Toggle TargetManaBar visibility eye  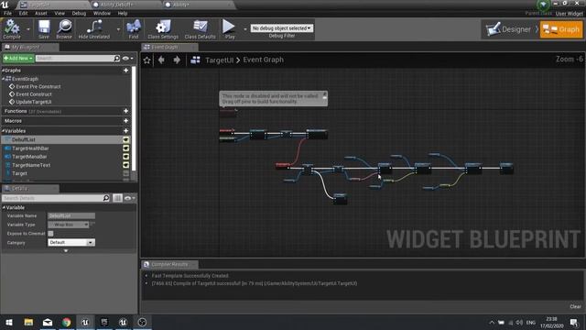126,157
